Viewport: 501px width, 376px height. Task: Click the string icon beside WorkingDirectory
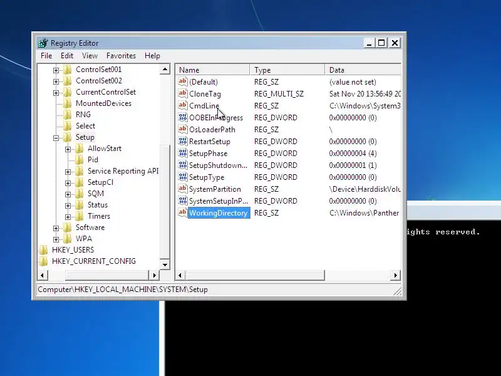[x=182, y=212]
